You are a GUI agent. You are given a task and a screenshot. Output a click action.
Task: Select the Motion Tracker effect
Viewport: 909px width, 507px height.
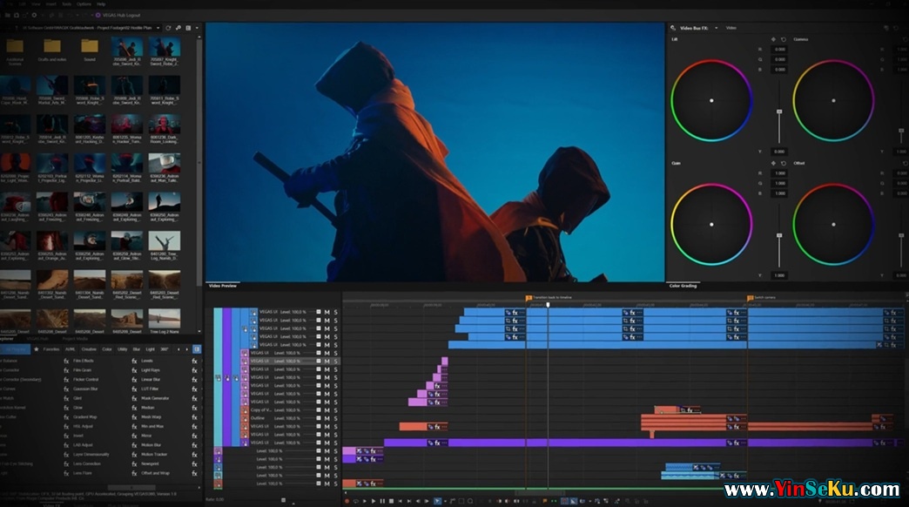(x=152, y=454)
